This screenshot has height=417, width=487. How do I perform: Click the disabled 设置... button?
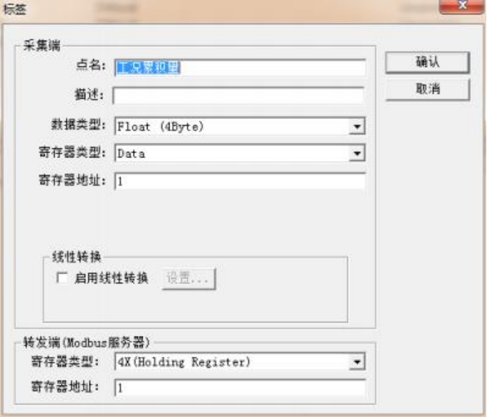click(188, 278)
